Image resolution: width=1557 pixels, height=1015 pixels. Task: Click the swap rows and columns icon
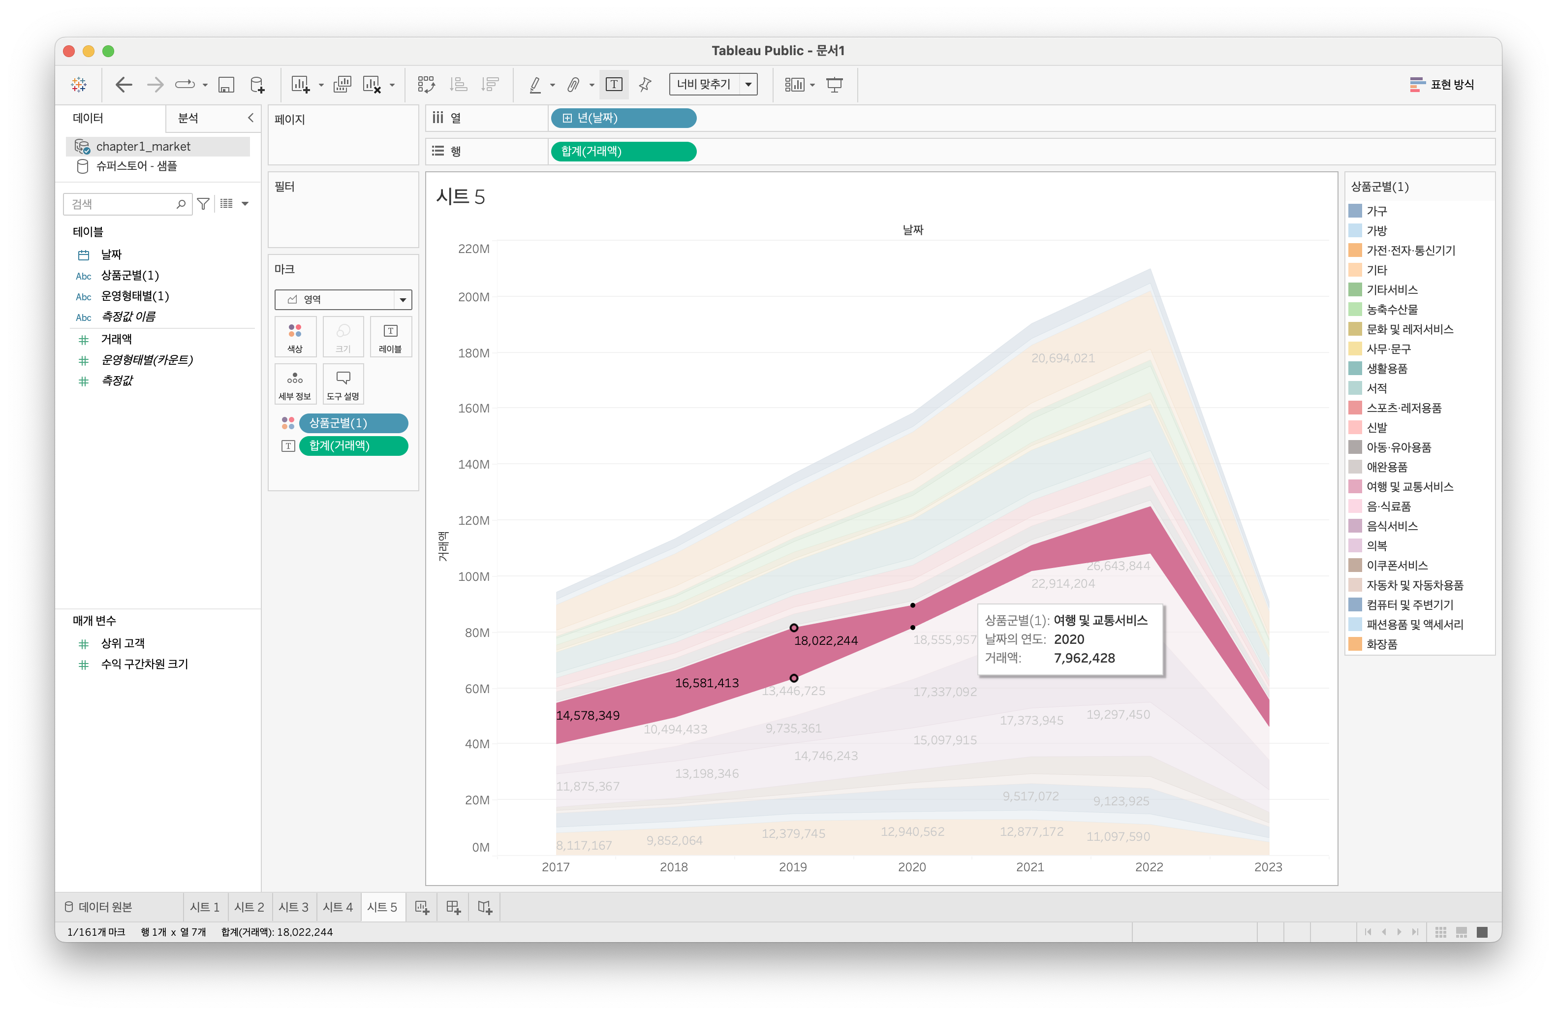pyautogui.click(x=426, y=85)
